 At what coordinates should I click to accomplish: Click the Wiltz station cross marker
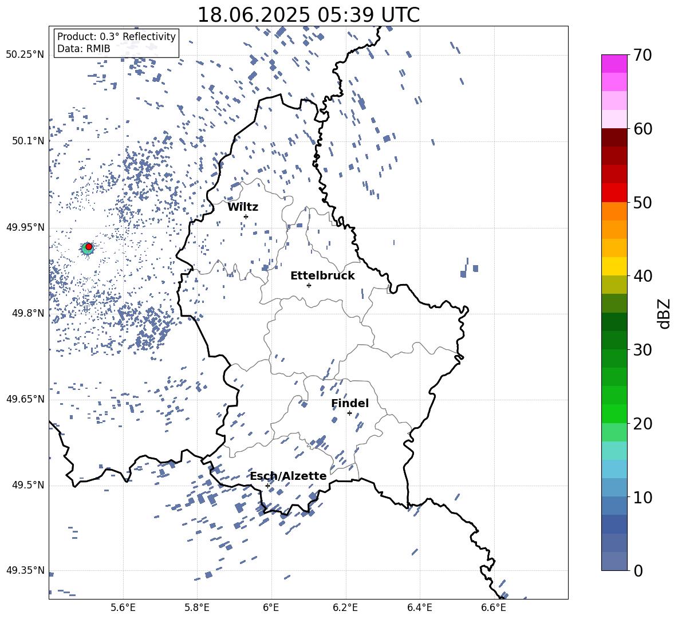click(x=246, y=216)
